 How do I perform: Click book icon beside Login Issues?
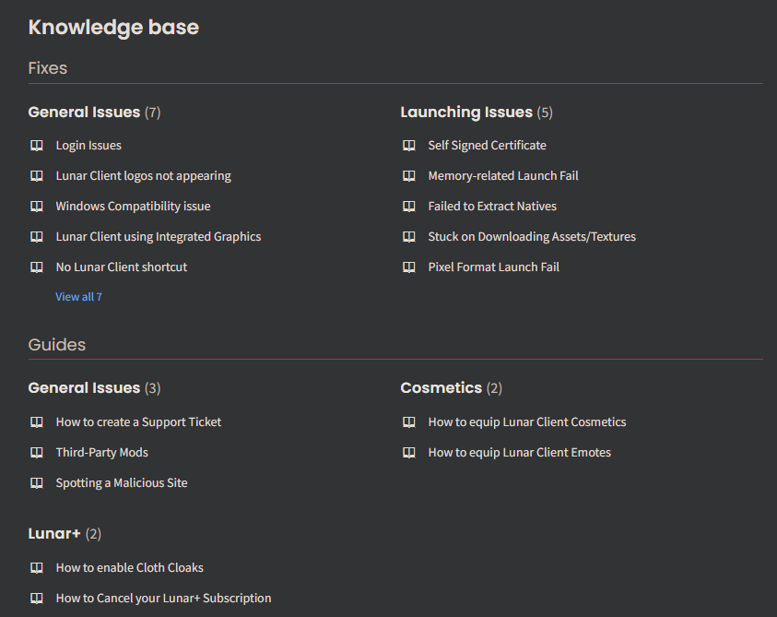[37, 146]
